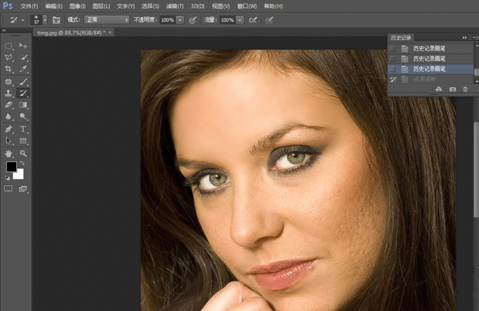Select the Horizontal Type tool

point(23,129)
